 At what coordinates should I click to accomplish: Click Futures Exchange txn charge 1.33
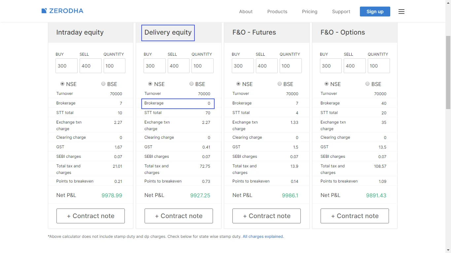pyautogui.click(x=294, y=123)
